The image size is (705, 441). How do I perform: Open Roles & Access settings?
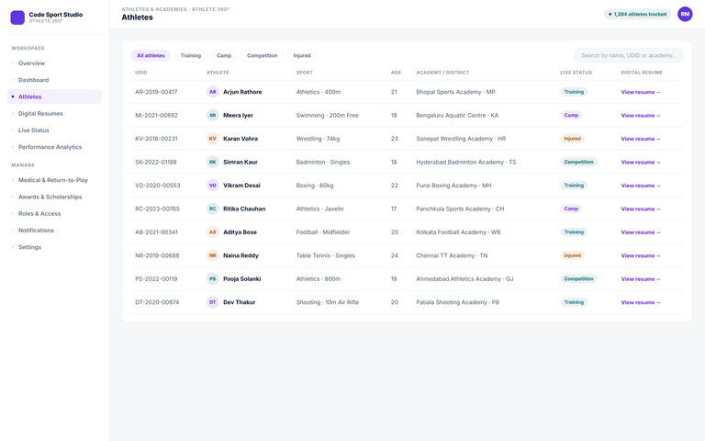tap(54, 213)
